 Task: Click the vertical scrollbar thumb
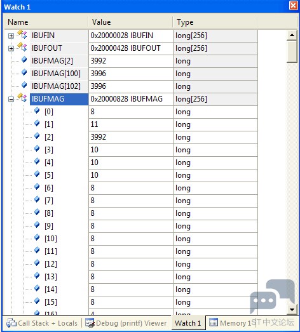coord(292,51)
